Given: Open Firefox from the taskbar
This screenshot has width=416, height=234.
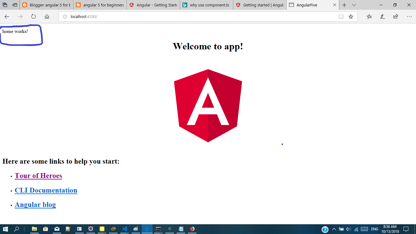Looking at the screenshot, I should point(192,229).
